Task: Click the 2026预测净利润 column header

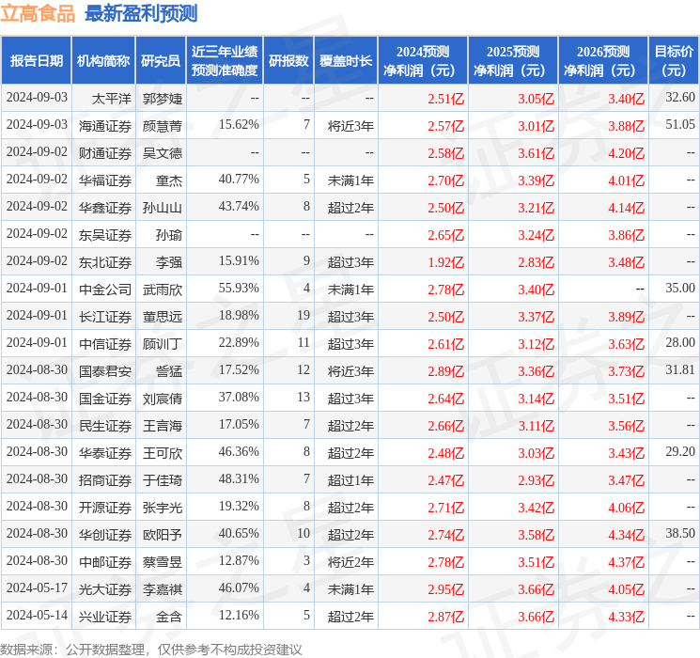Action: click(603, 61)
